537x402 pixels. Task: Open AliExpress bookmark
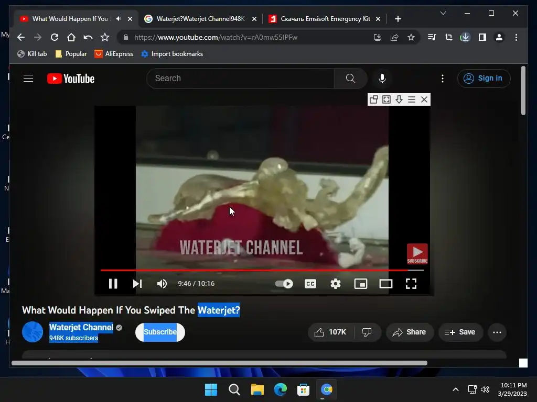coord(114,54)
